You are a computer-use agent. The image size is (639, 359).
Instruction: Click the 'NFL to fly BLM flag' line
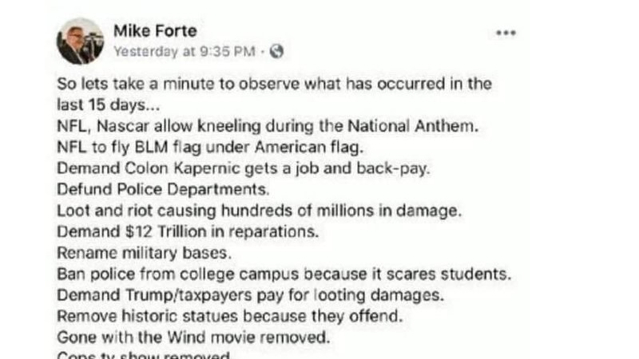click(x=210, y=148)
